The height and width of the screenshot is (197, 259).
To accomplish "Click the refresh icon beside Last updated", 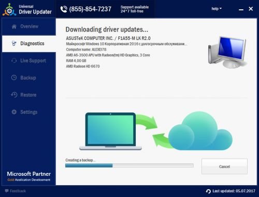I will [208, 191].
